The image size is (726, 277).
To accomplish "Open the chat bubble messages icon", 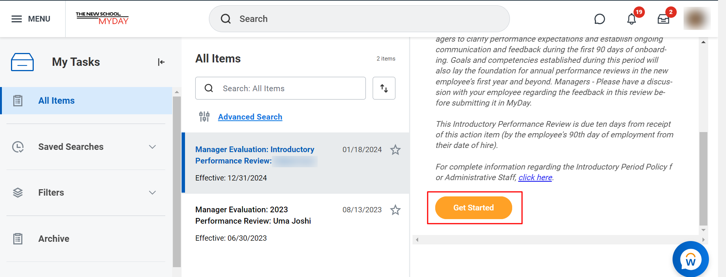I will [599, 19].
